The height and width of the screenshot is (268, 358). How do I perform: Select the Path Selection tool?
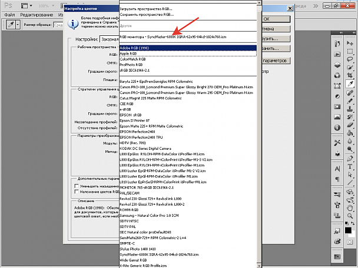350,175
